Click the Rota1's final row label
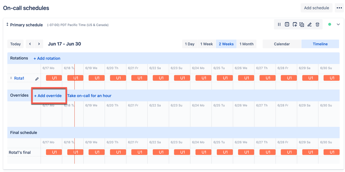 (20, 152)
